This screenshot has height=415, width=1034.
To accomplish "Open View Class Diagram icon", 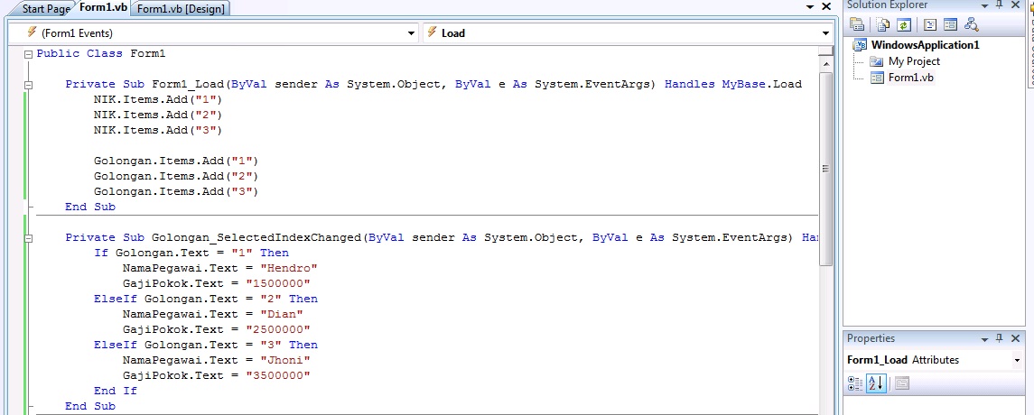I will [971, 25].
